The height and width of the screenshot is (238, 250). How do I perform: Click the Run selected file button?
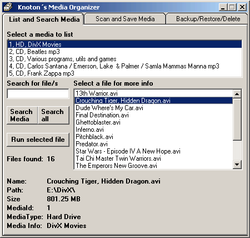(x=38, y=140)
